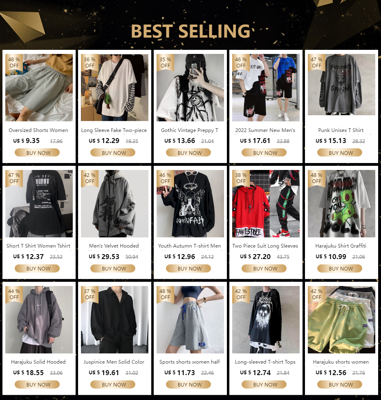Click the 48% OFF badge on Sports shorts

[x=165, y=294]
